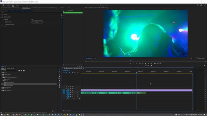Select the purple video clip on V1
Screen dimensions: 207x116
[136, 90]
